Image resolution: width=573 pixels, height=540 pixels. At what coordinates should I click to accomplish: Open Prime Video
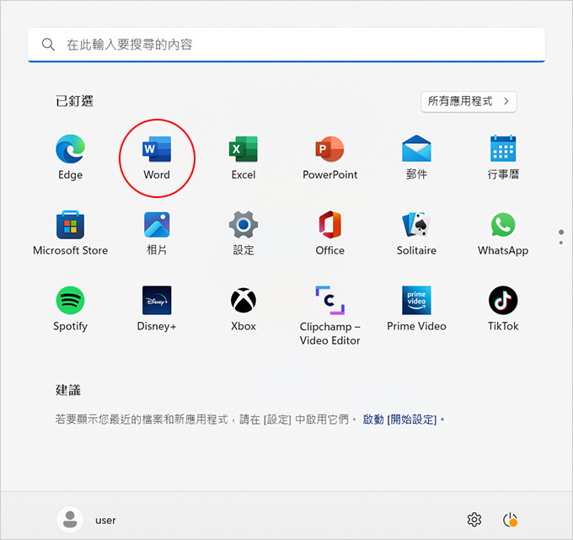pyautogui.click(x=416, y=308)
